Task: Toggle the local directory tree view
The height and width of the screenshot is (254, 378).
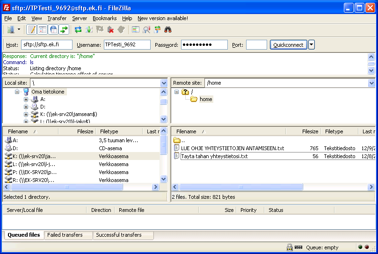Action: tap(43, 30)
